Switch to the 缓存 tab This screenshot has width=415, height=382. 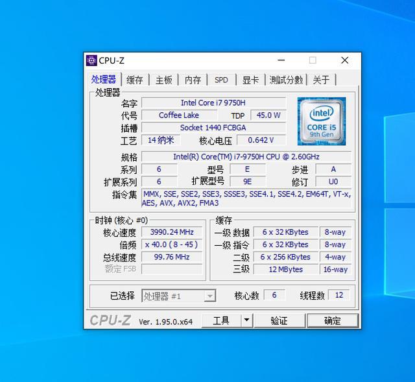pyautogui.click(x=135, y=80)
